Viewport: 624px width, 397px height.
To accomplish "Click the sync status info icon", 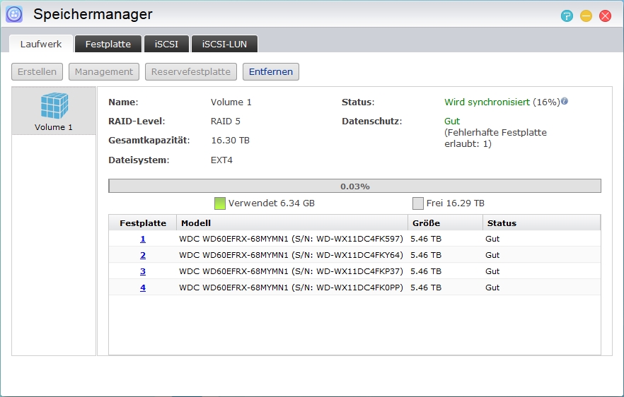I will click(x=565, y=102).
